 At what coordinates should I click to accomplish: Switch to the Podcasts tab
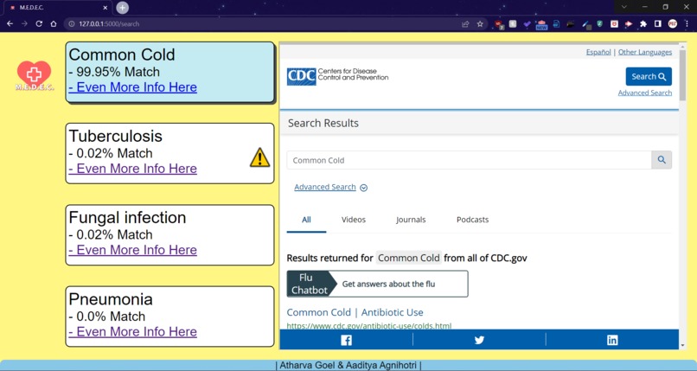[472, 220]
